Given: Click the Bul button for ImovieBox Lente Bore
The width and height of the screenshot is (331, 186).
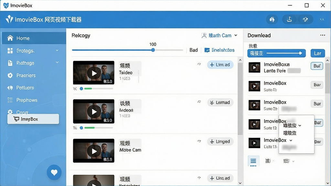Looking at the screenshot, I should click(317, 66).
